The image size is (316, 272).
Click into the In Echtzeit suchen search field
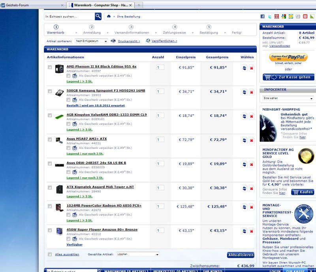[70, 17]
